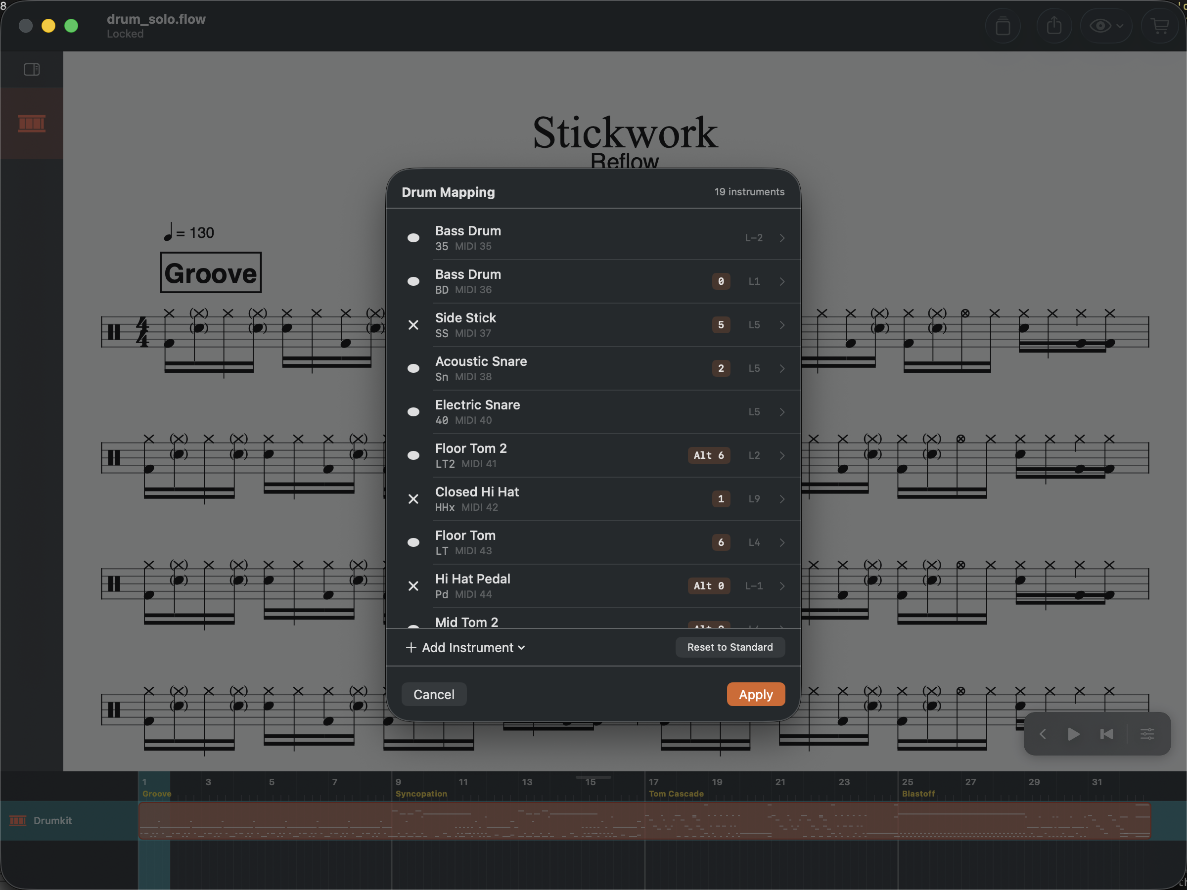1187x890 pixels.
Task: Click the Drumkit clip in the timeline
Action: [x=644, y=820]
